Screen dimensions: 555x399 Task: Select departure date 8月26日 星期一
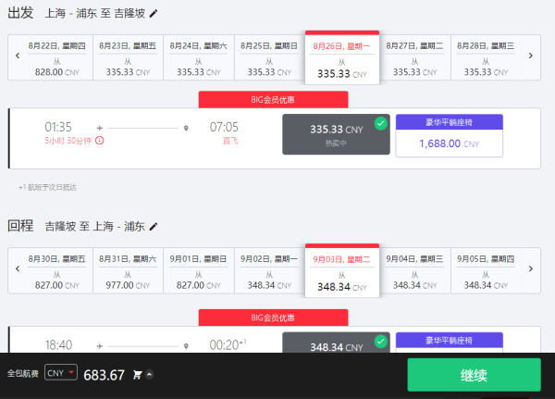[x=342, y=57]
